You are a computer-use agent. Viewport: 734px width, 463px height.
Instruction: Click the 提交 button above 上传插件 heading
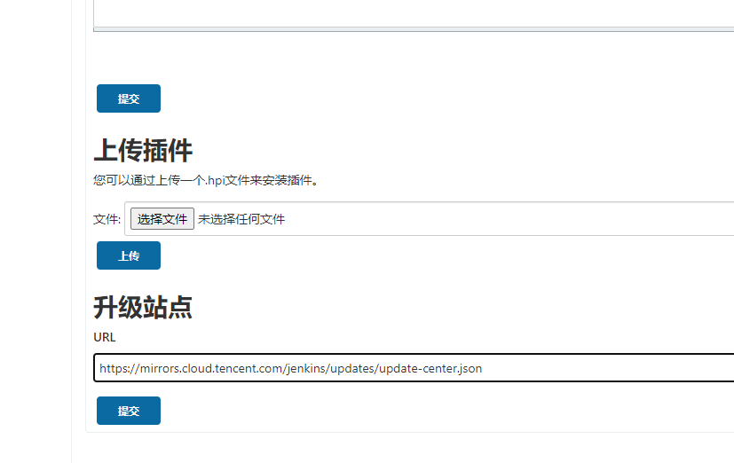(129, 98)
